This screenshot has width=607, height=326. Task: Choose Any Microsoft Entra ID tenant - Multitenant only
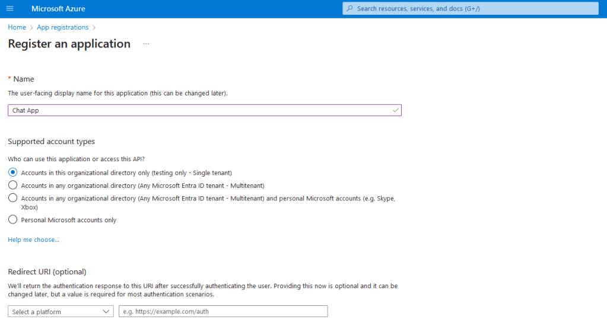(13, 186)
